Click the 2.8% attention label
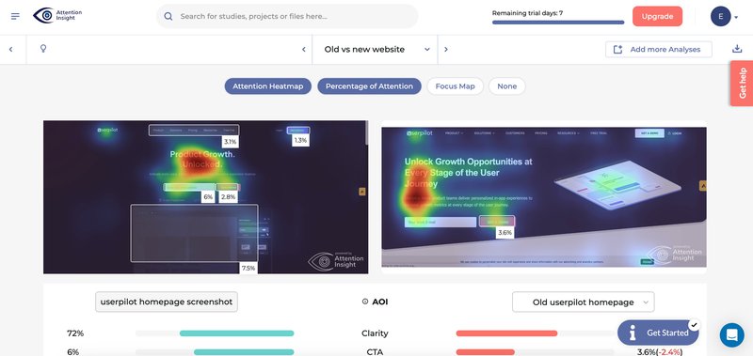 (229, 197)
